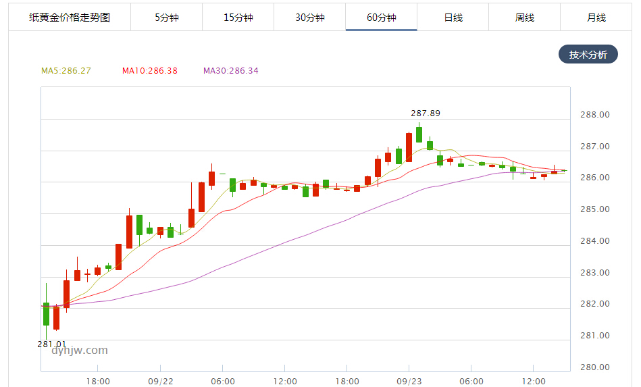Click the 09/23 date axis label
641x387 pixels.
coord(409,382)
